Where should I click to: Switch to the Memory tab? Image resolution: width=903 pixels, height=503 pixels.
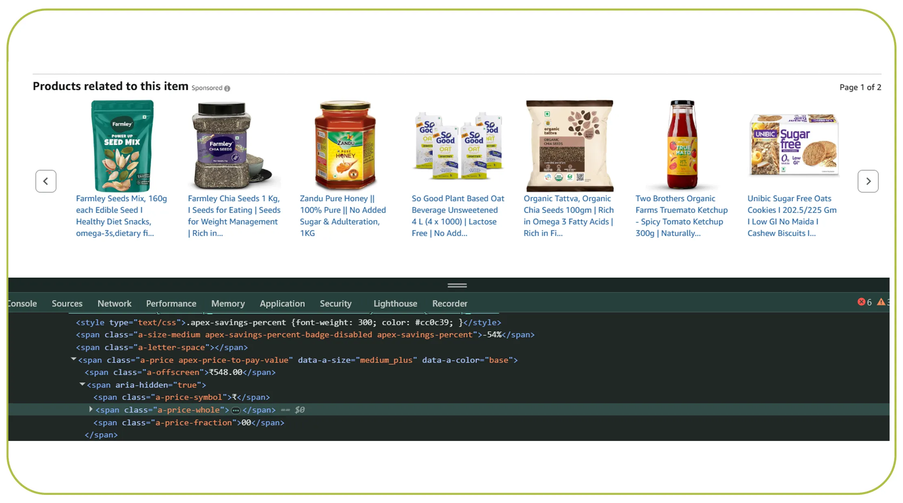click(228, 303)
